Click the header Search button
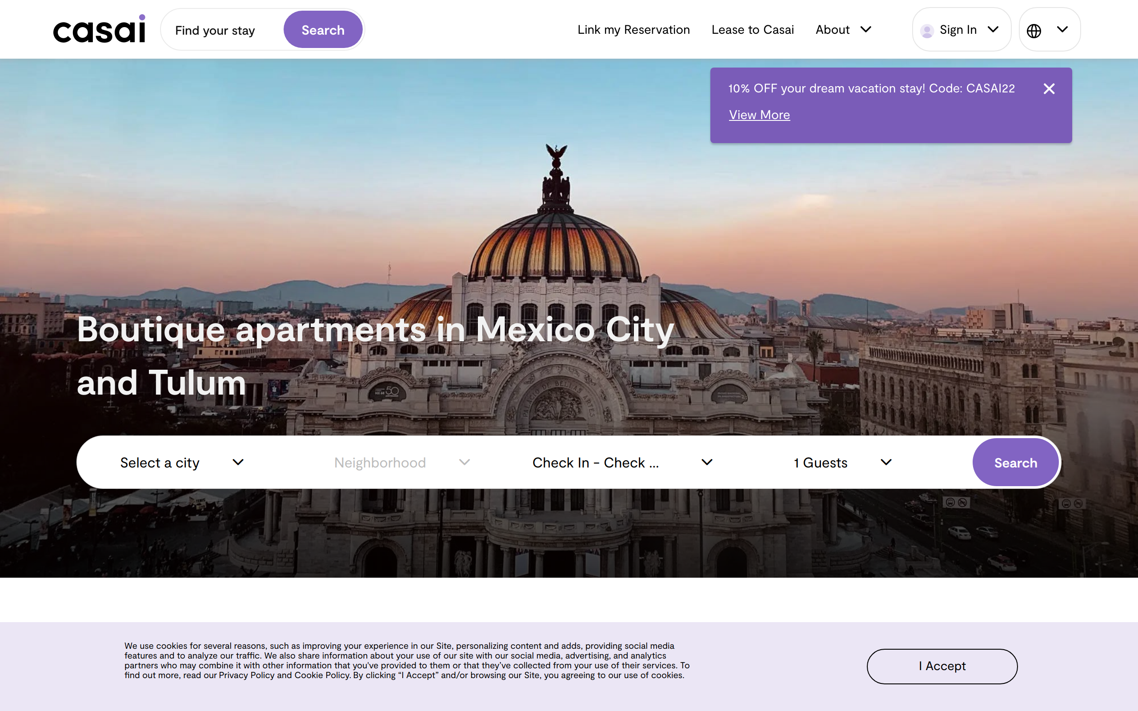 (323, 30)
